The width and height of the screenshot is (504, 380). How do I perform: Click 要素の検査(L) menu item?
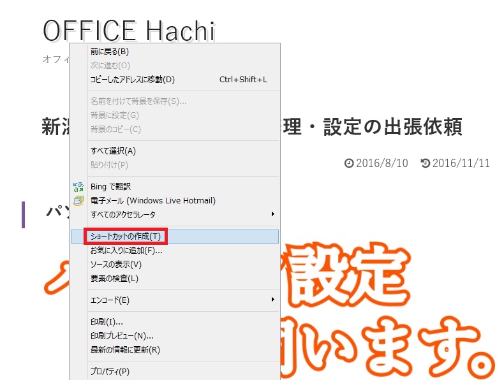coord(175,278)
